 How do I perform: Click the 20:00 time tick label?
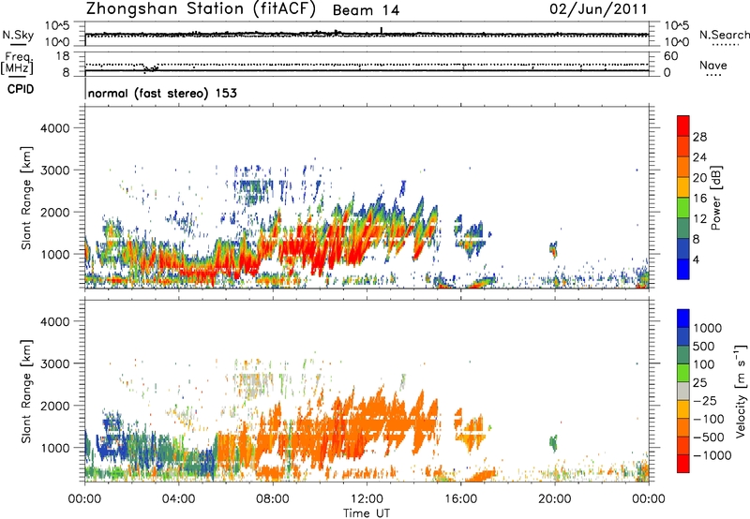click(555, 499)
